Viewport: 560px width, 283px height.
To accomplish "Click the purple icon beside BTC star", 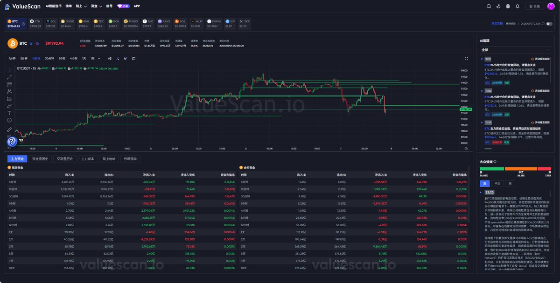I will (x=37, y=43).
